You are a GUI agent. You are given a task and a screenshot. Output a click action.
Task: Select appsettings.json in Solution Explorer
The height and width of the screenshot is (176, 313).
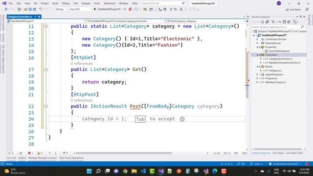[x=274, y=74]
